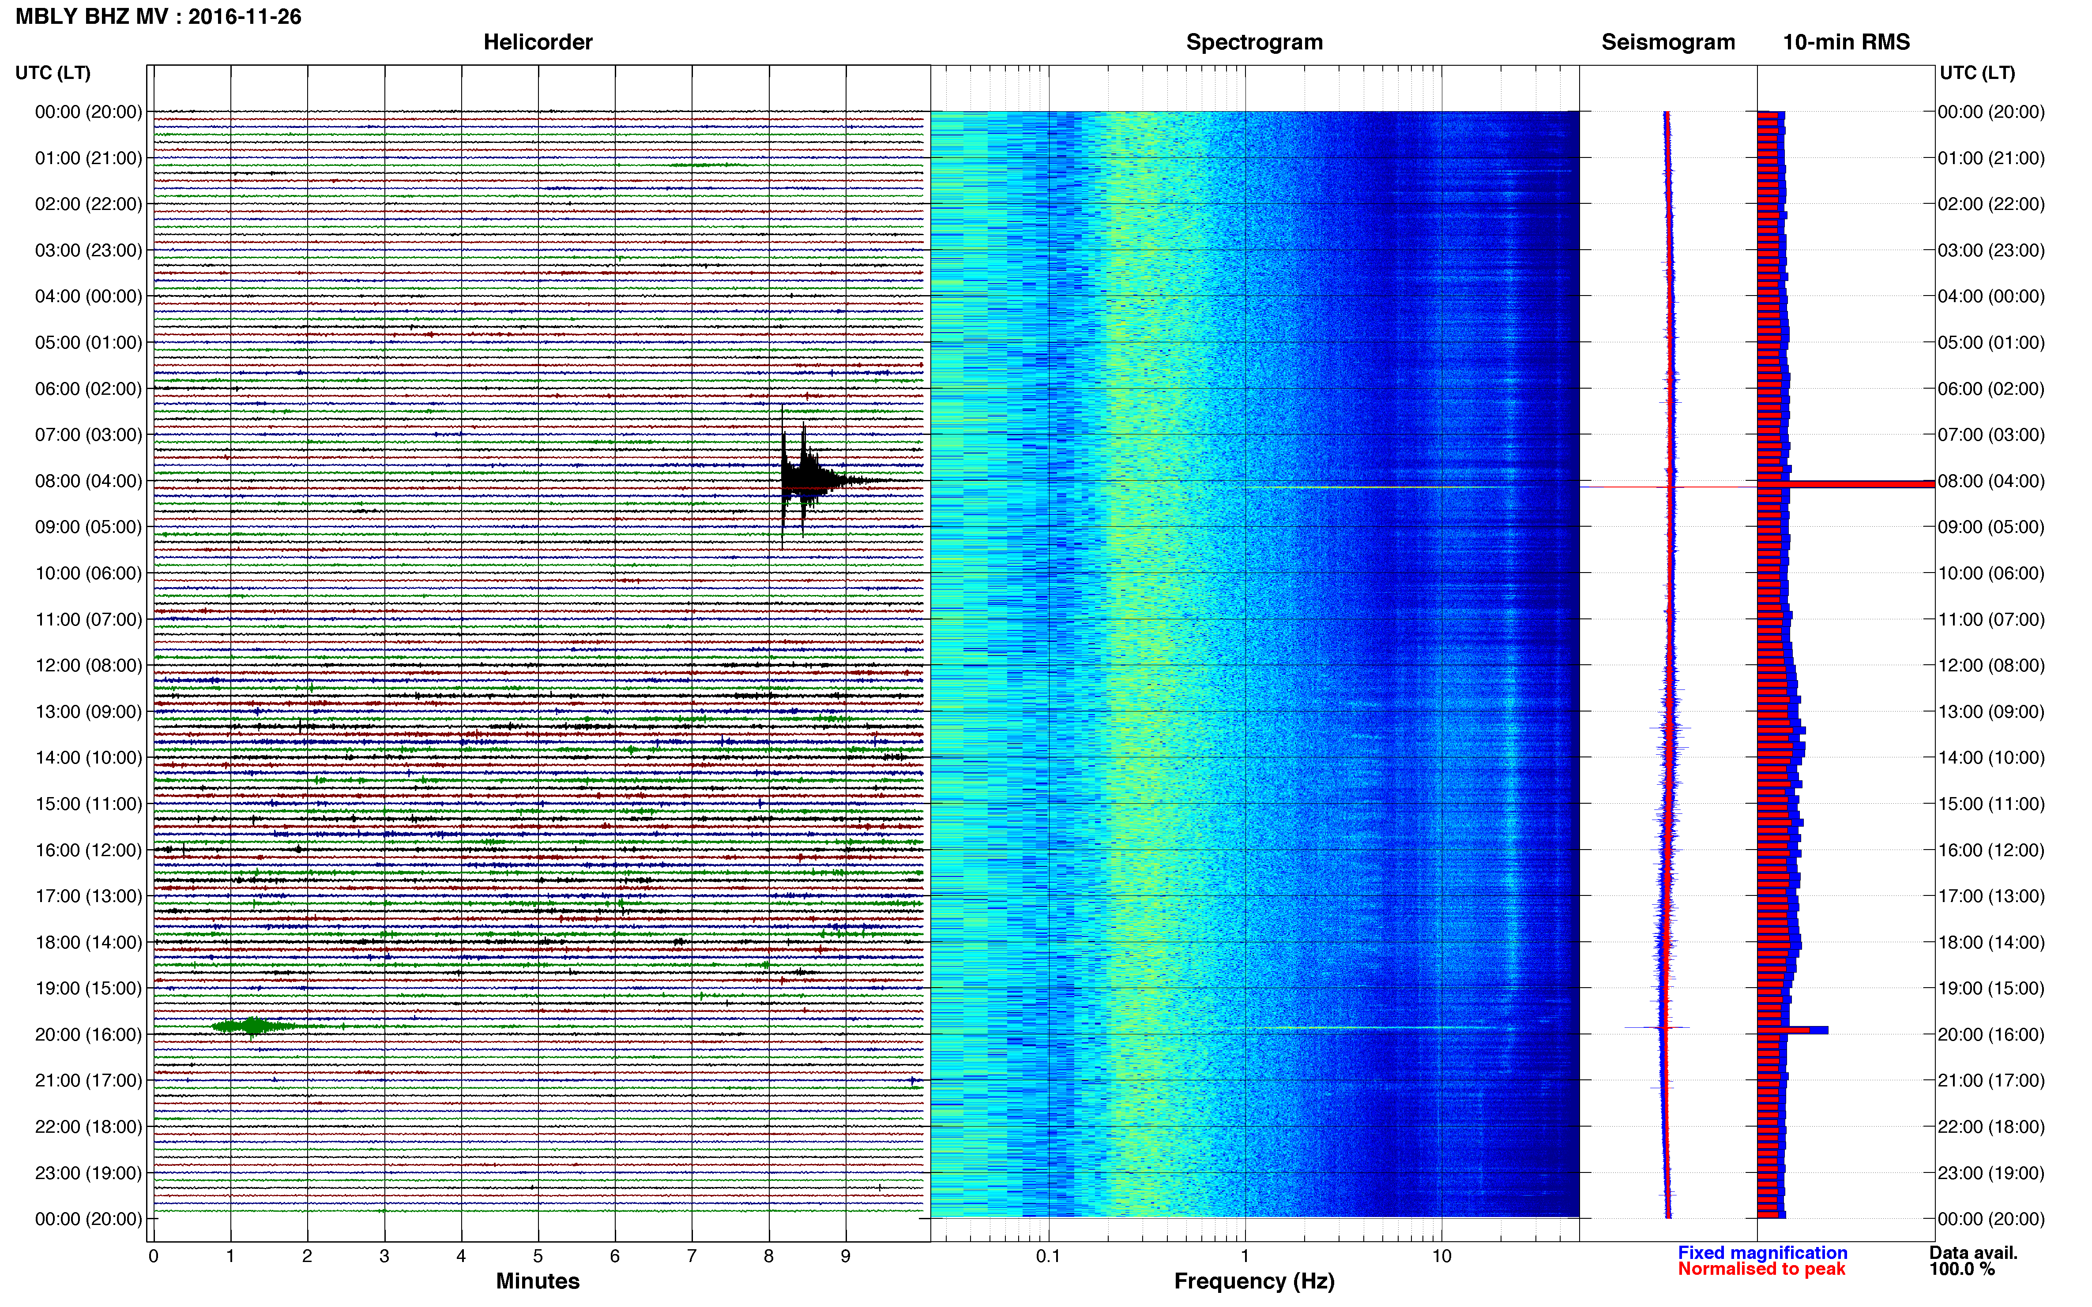Click the right '10:00 (06:00)' time label
This screenshot has height=1307, width=2092.
1991,573
